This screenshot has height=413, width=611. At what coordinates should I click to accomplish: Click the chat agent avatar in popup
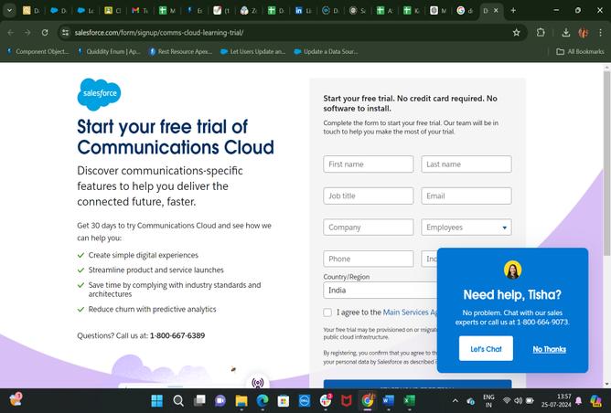512,270
